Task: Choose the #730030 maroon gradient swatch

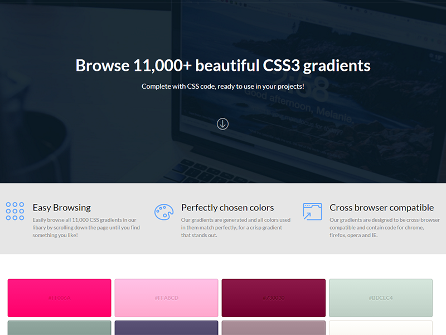Action: click(x=274, y=298)
